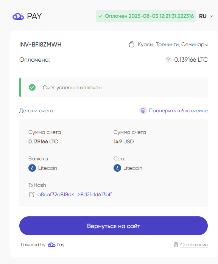Open the question mark help icon
The height and width of the screenshot is (264, 218).
(x=168, y=59)
